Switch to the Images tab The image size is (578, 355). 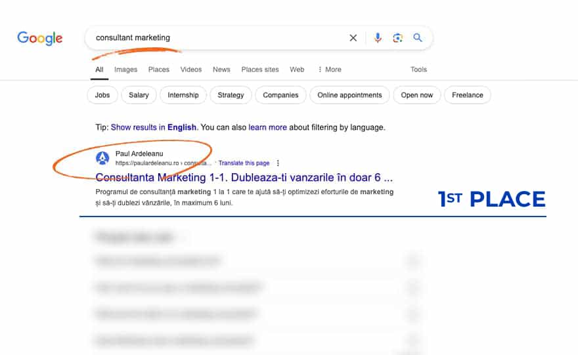tap(125, 70)
